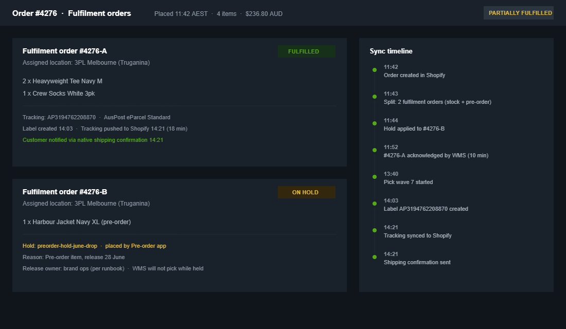566x329 pixels.
Task: Select timeline entry Shipping confirmation sent
Action: 417,262
